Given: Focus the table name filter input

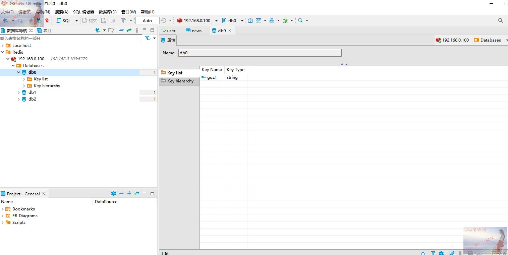Looking at the screenshot, I should [71, 38].
